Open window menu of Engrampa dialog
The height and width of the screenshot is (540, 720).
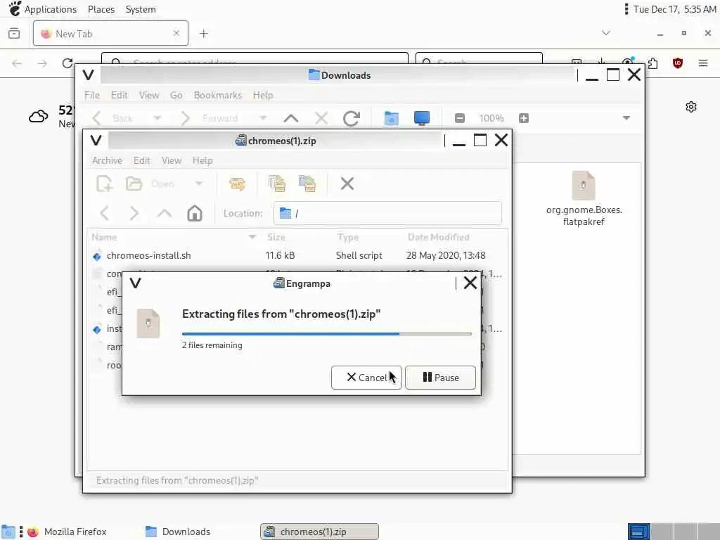pyautogui.click(x=135, y=283)
